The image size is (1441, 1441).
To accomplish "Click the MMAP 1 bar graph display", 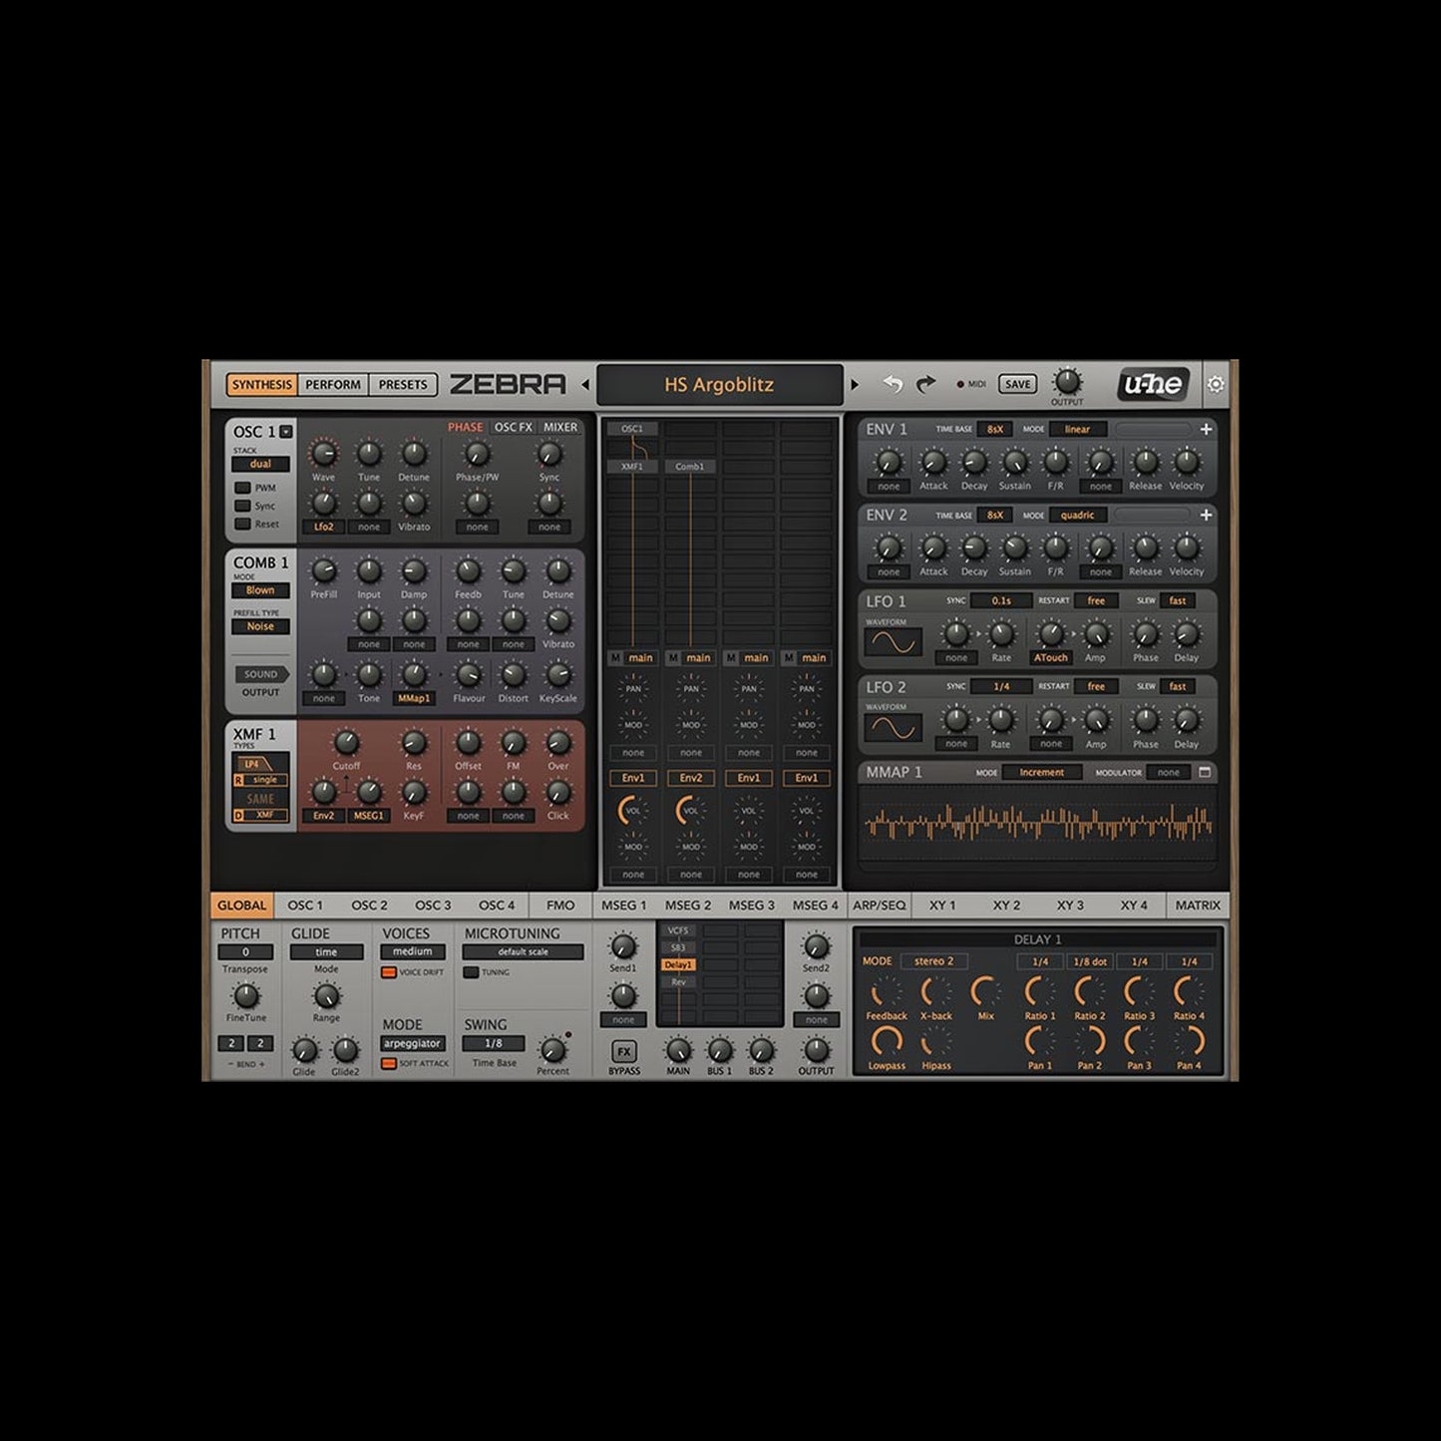I will coord(1038,824).
